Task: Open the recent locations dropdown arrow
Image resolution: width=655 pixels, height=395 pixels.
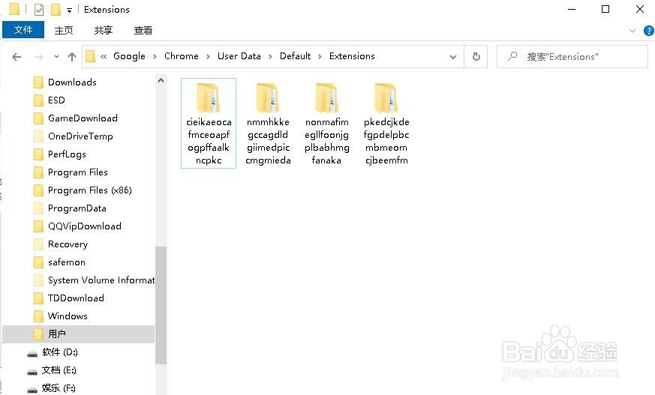Action: point(56,57)
